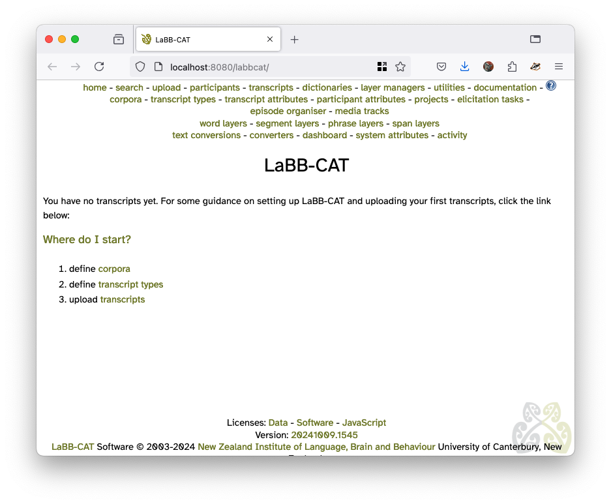Image resolution: width=611 pixels, height=504 pixels.
Task: Open the participants menu link
Action: click(215, 87)
